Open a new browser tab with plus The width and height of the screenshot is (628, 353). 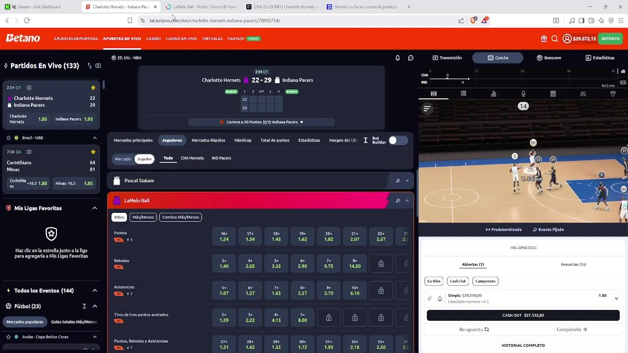pyautogui.click(x=409, y=7)
